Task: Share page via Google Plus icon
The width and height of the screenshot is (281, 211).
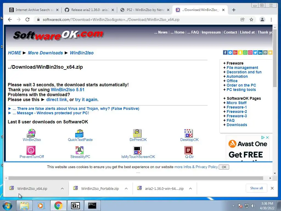Action: click(235, 52)
